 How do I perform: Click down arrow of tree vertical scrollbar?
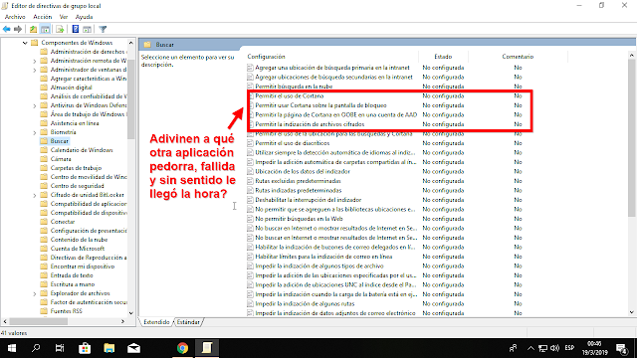point(130,313)
